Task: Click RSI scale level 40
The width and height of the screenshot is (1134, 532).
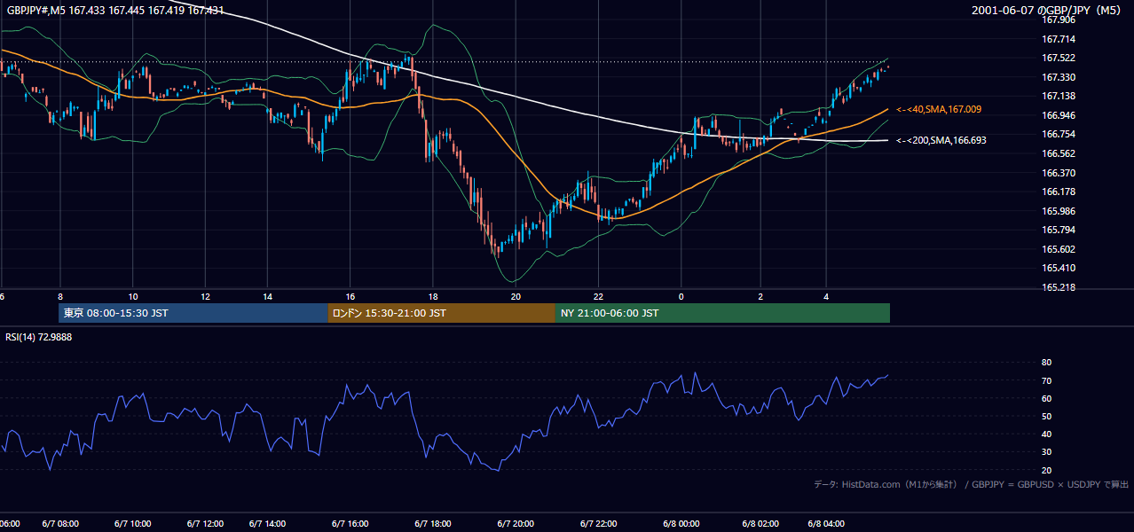Action: click(x=1046, y=434)
